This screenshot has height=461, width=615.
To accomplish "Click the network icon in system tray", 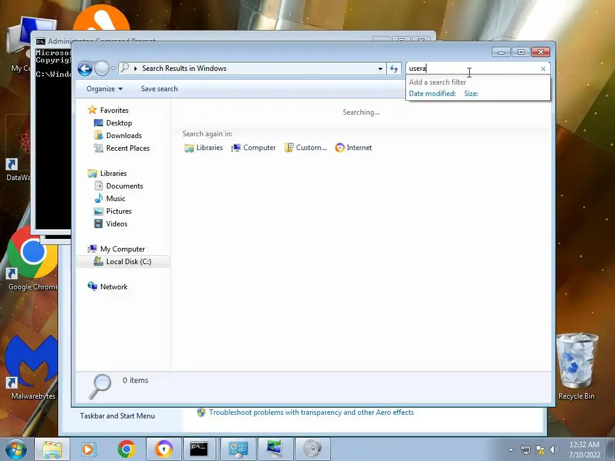I will pyautogui.click(x=525, y=450).
